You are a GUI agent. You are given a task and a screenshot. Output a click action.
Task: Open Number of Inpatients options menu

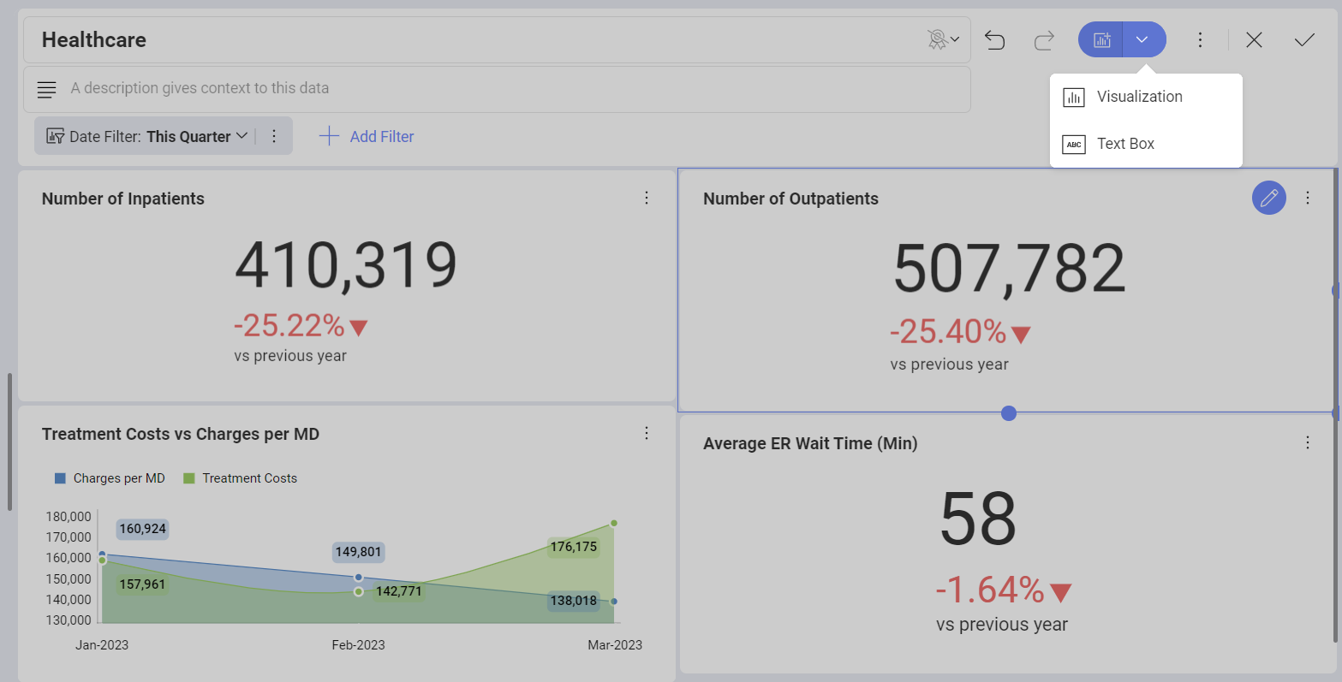coord(647,198)
